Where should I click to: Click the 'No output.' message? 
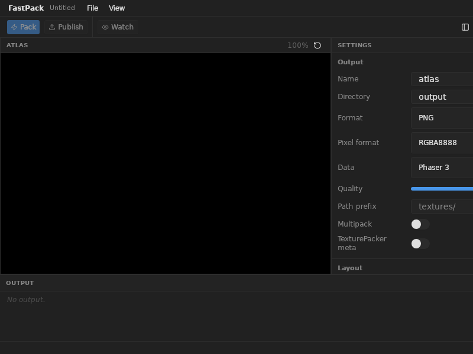(x=26, y=300)
